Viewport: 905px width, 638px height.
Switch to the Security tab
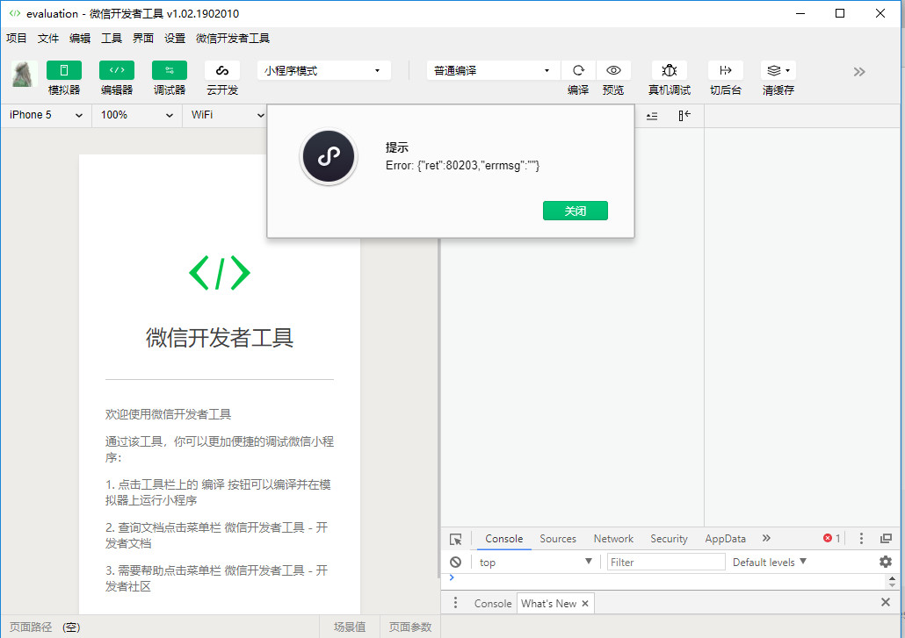669,539
